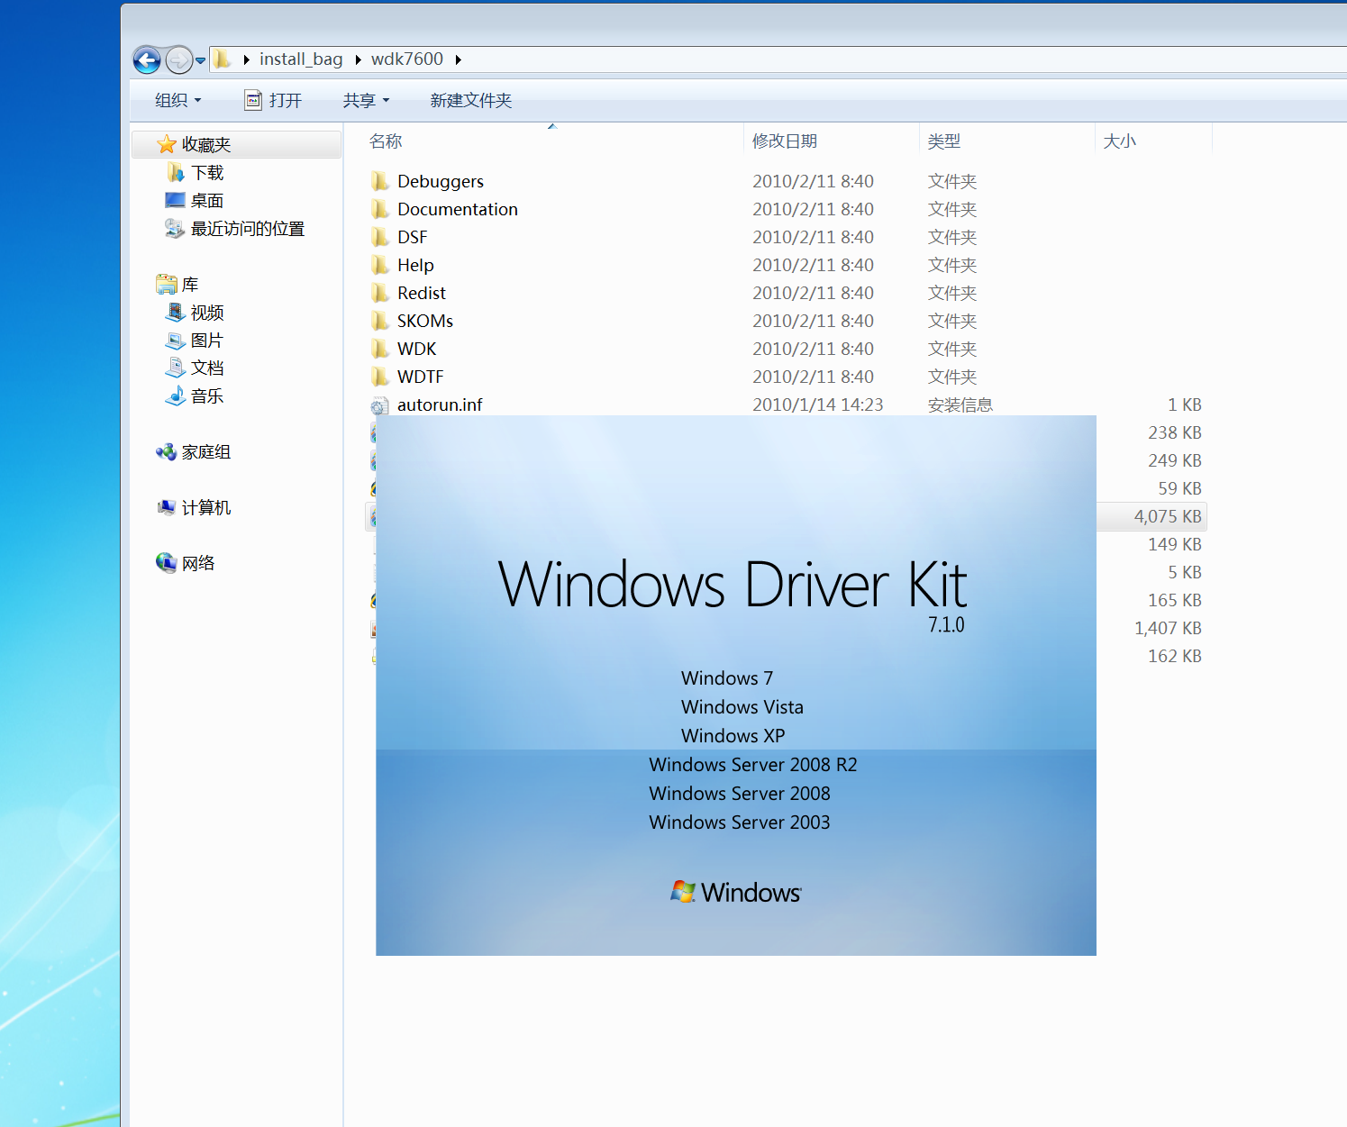Select the Help folder icon
Viewport: 1347px width, 1127px height.
click(x=379, y=265)
